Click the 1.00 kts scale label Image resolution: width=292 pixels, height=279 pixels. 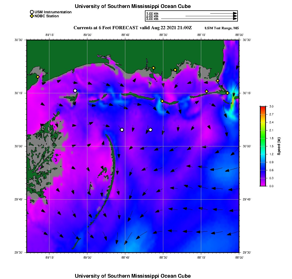[x=152, y=14]
